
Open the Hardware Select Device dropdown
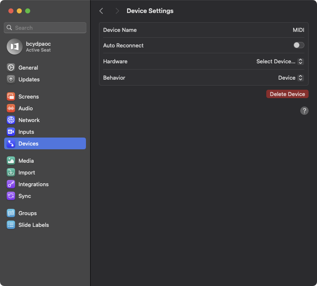[280, 61]
